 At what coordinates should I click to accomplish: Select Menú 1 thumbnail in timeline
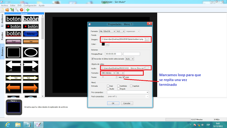click(14, 107)
